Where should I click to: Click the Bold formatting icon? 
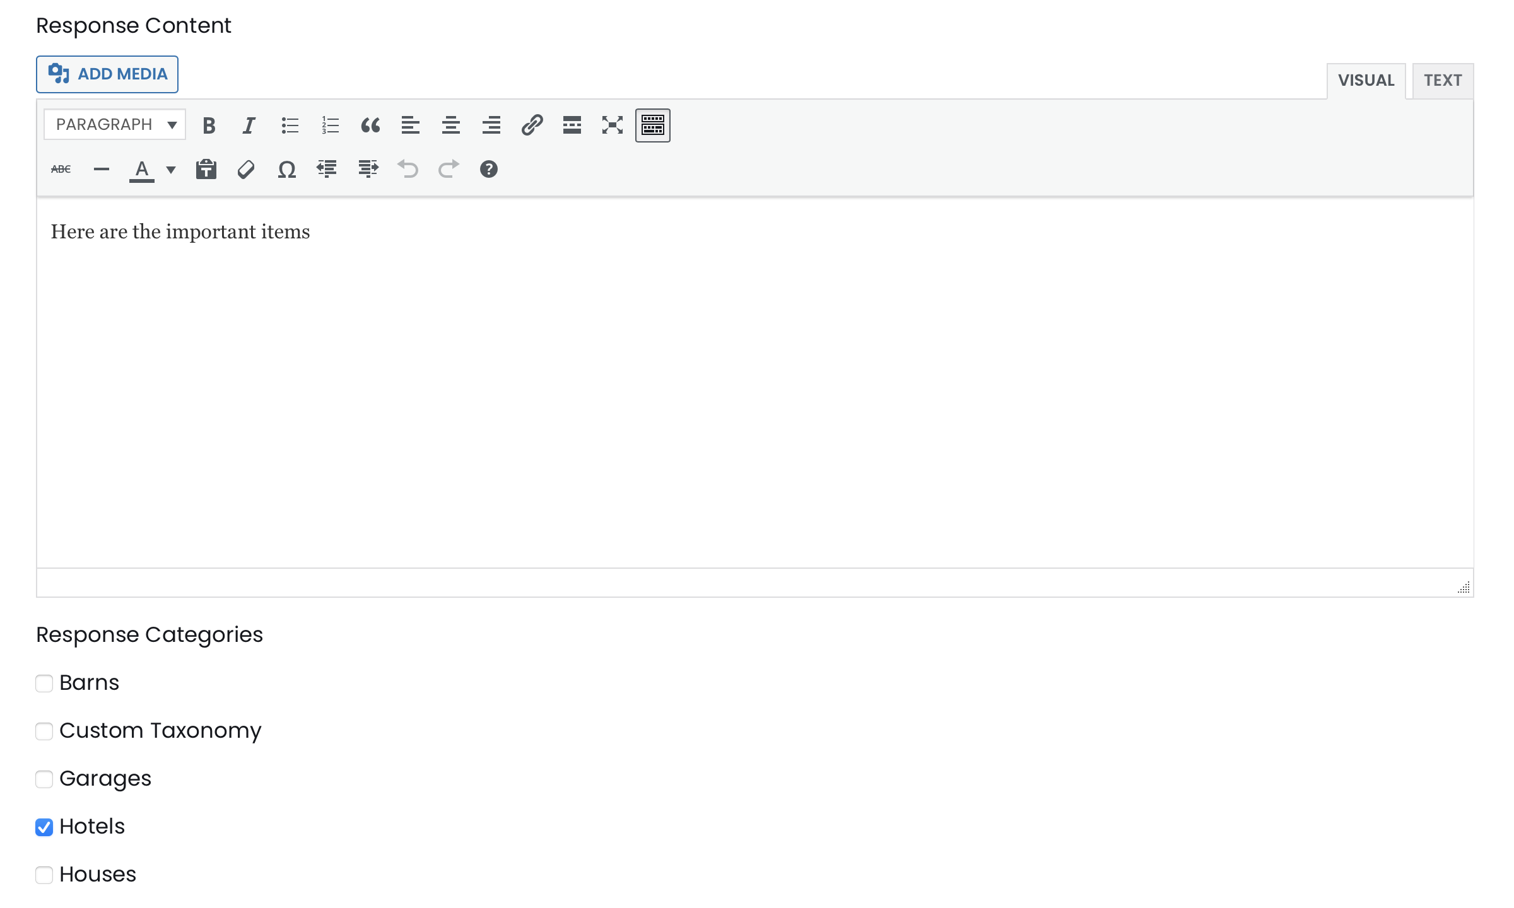[x=210, y=125]
